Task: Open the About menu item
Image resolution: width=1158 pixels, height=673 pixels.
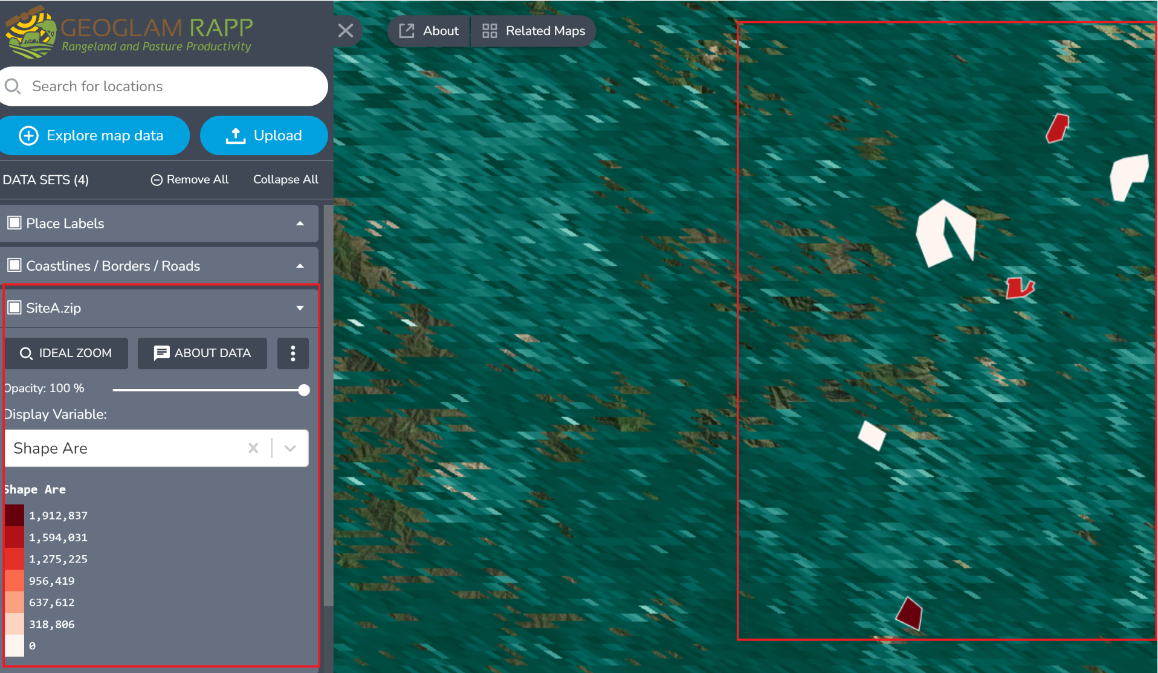Action: 429,31
